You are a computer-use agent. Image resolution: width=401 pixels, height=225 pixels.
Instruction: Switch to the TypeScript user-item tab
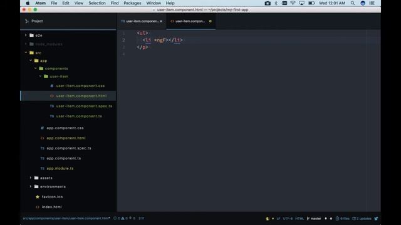click(x=142, y=21)
